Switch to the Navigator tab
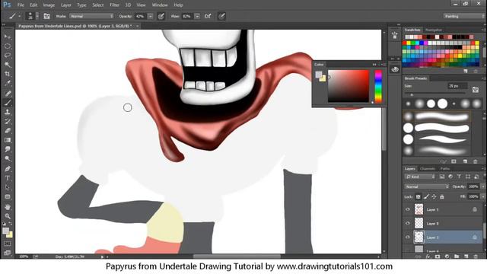 tap(434, 30)
